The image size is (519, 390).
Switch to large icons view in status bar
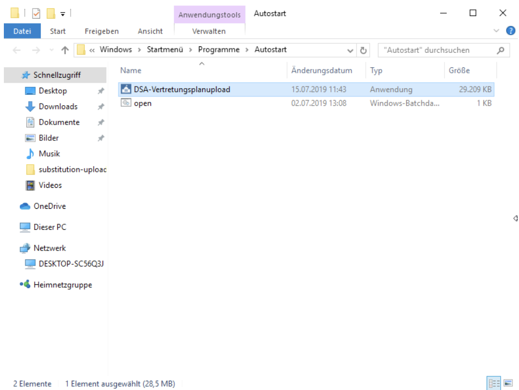tap(508, 383)
